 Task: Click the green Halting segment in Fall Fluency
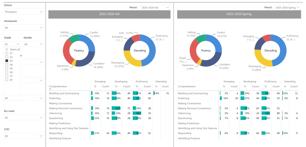click(x=73, y=38)
